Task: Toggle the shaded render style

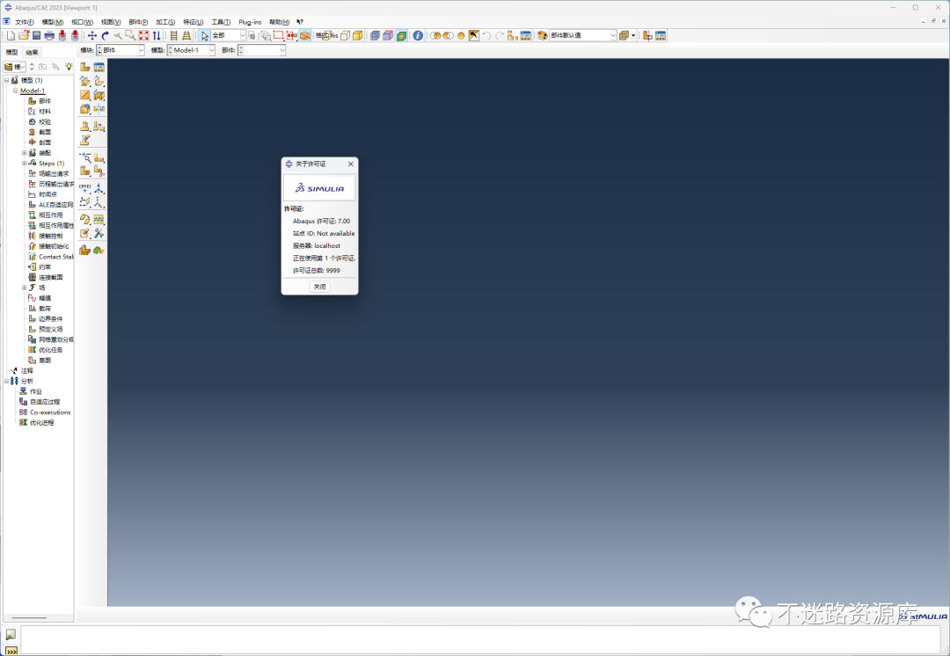Action: [x=358, y=36]
